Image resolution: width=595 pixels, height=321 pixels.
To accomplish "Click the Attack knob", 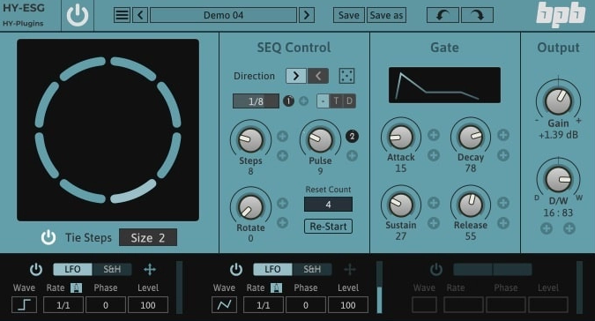I will coord(401,137).
